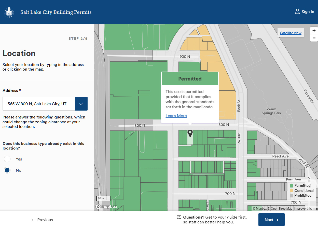Confirm the address with the checkmark icon

pos(81,104)
